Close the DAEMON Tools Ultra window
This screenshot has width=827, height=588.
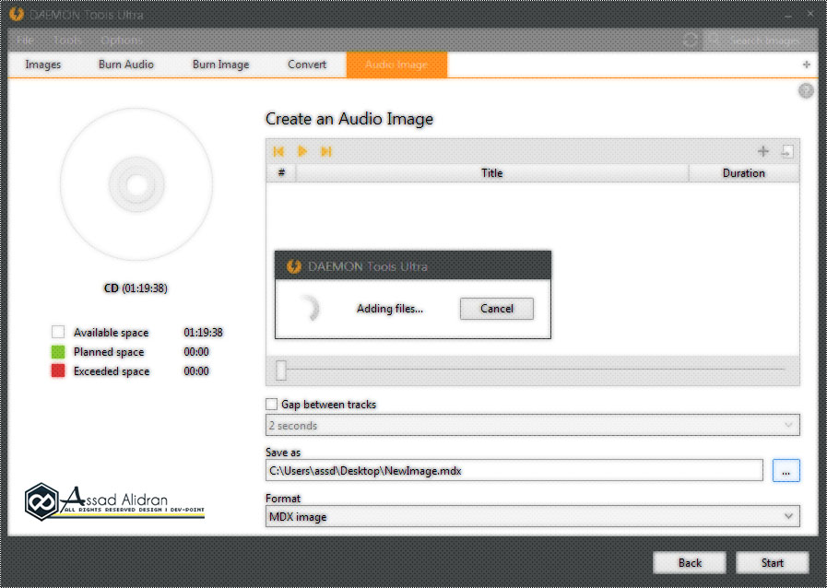[810, 14]
